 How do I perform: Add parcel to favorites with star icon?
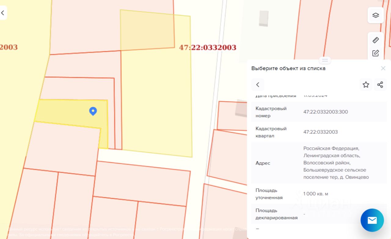[x=366, y=85]
